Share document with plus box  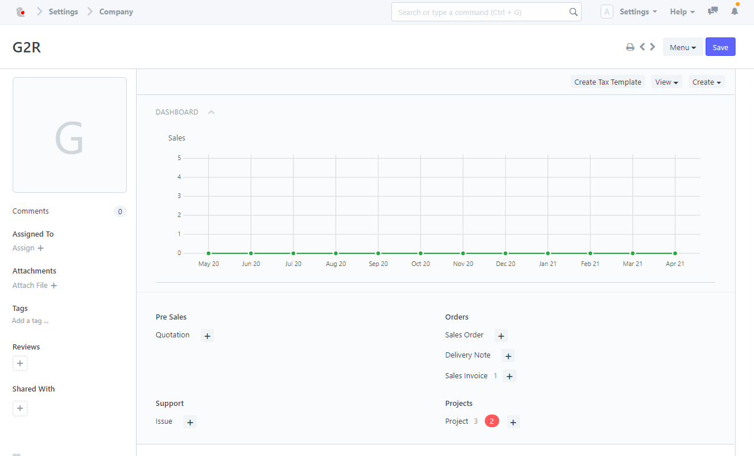(20, 409)
